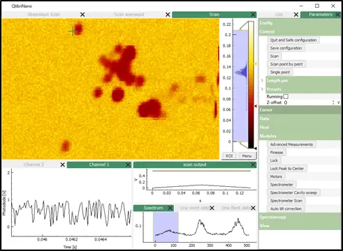Click the green crosshair cursor on scan image

click(x=73, y=31)
